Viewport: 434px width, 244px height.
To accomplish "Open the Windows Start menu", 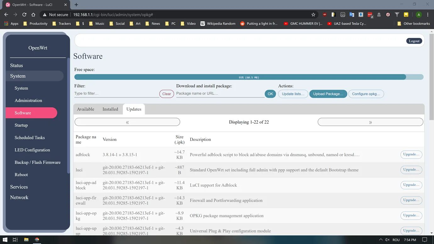I will click(x=5, y=240).
